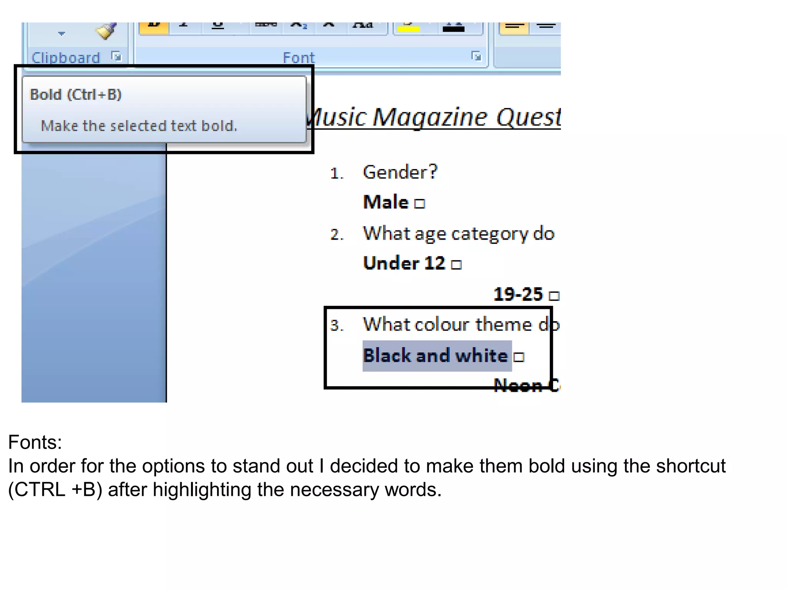Apply superscript formatting

point(329,28)
